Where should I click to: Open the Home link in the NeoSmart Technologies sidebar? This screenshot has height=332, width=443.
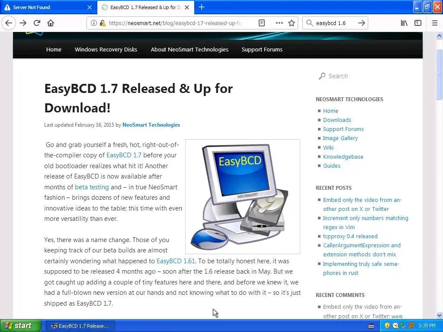tap(331, 111)
